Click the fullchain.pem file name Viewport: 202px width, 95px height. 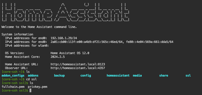point(13,87)
